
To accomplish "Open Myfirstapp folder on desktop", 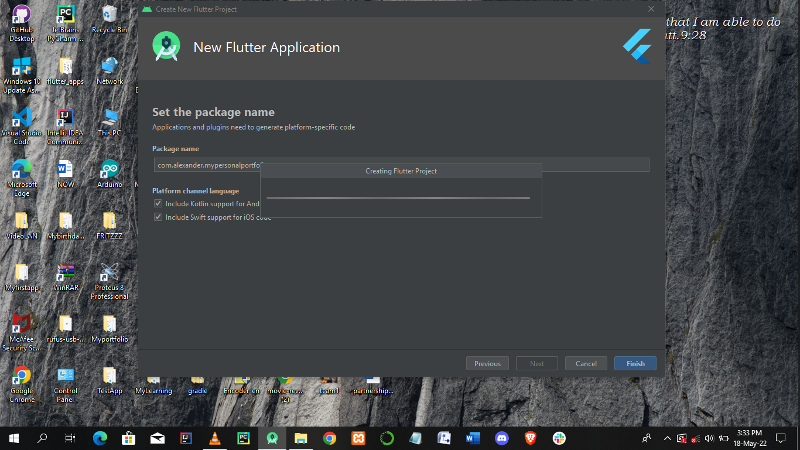I will pyautogui.click(x=22, y=277).
